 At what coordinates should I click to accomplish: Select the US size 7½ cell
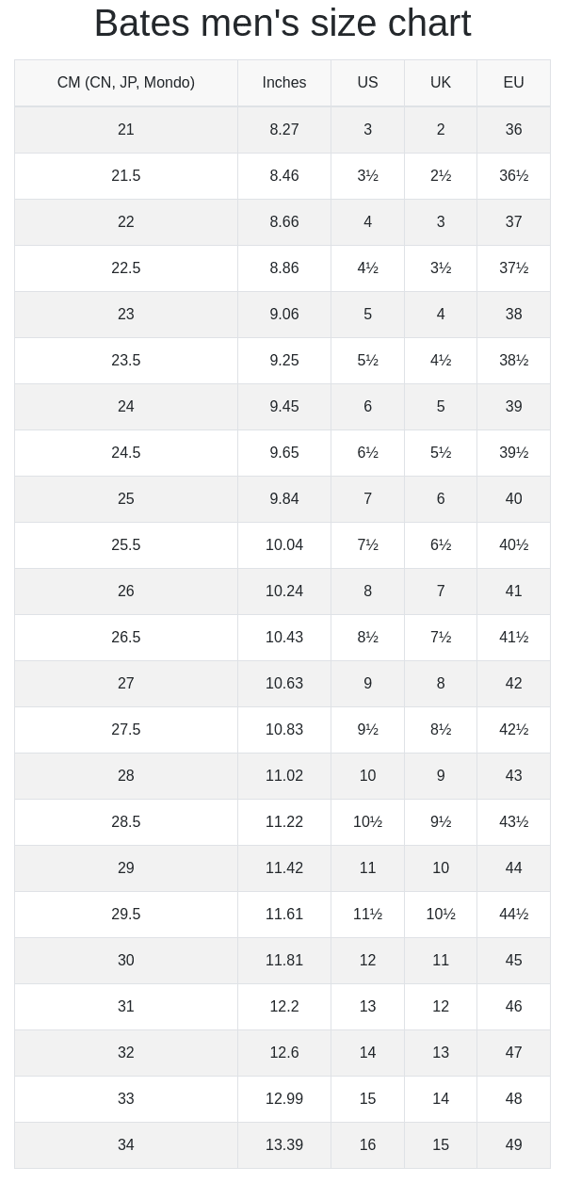click(x=367, y=545)
